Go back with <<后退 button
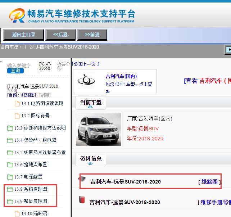This screenshot has width=231, height=217. coord(60,35)
